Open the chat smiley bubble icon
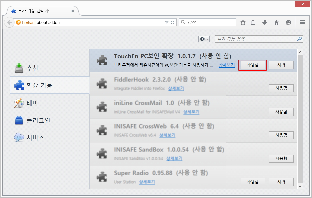The width and height of the screenshot is (312, 198). pos(289,22)
